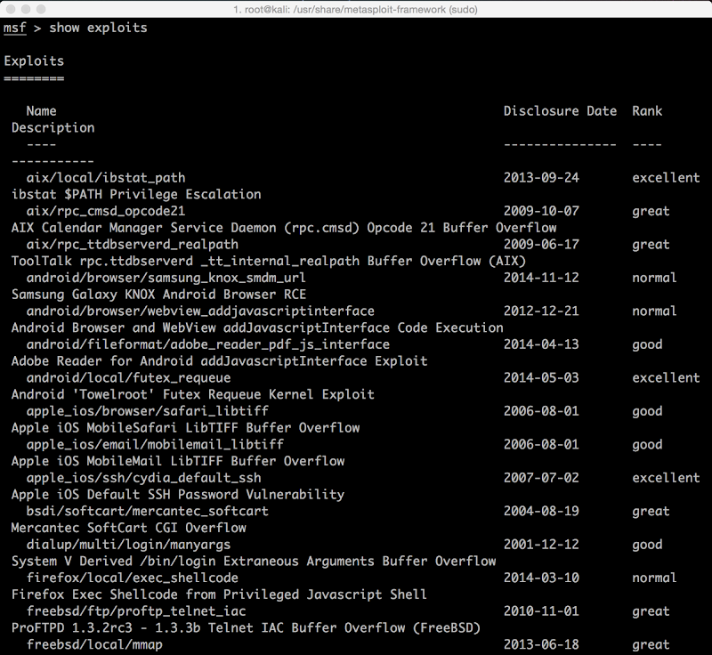Click the Rank column header
712x655 pixels.
tap(647, 110)
